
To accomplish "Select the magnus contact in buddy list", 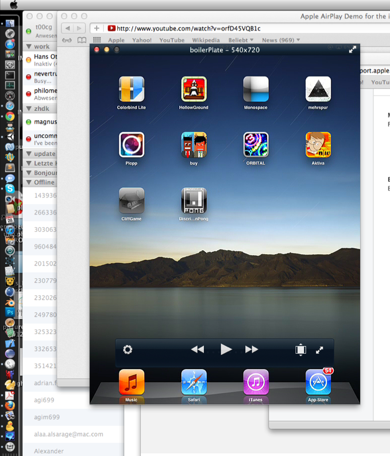I will click(40, 122).
